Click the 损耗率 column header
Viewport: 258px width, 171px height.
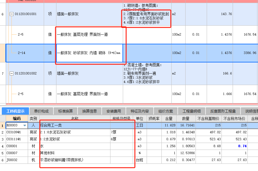point(154,119)
